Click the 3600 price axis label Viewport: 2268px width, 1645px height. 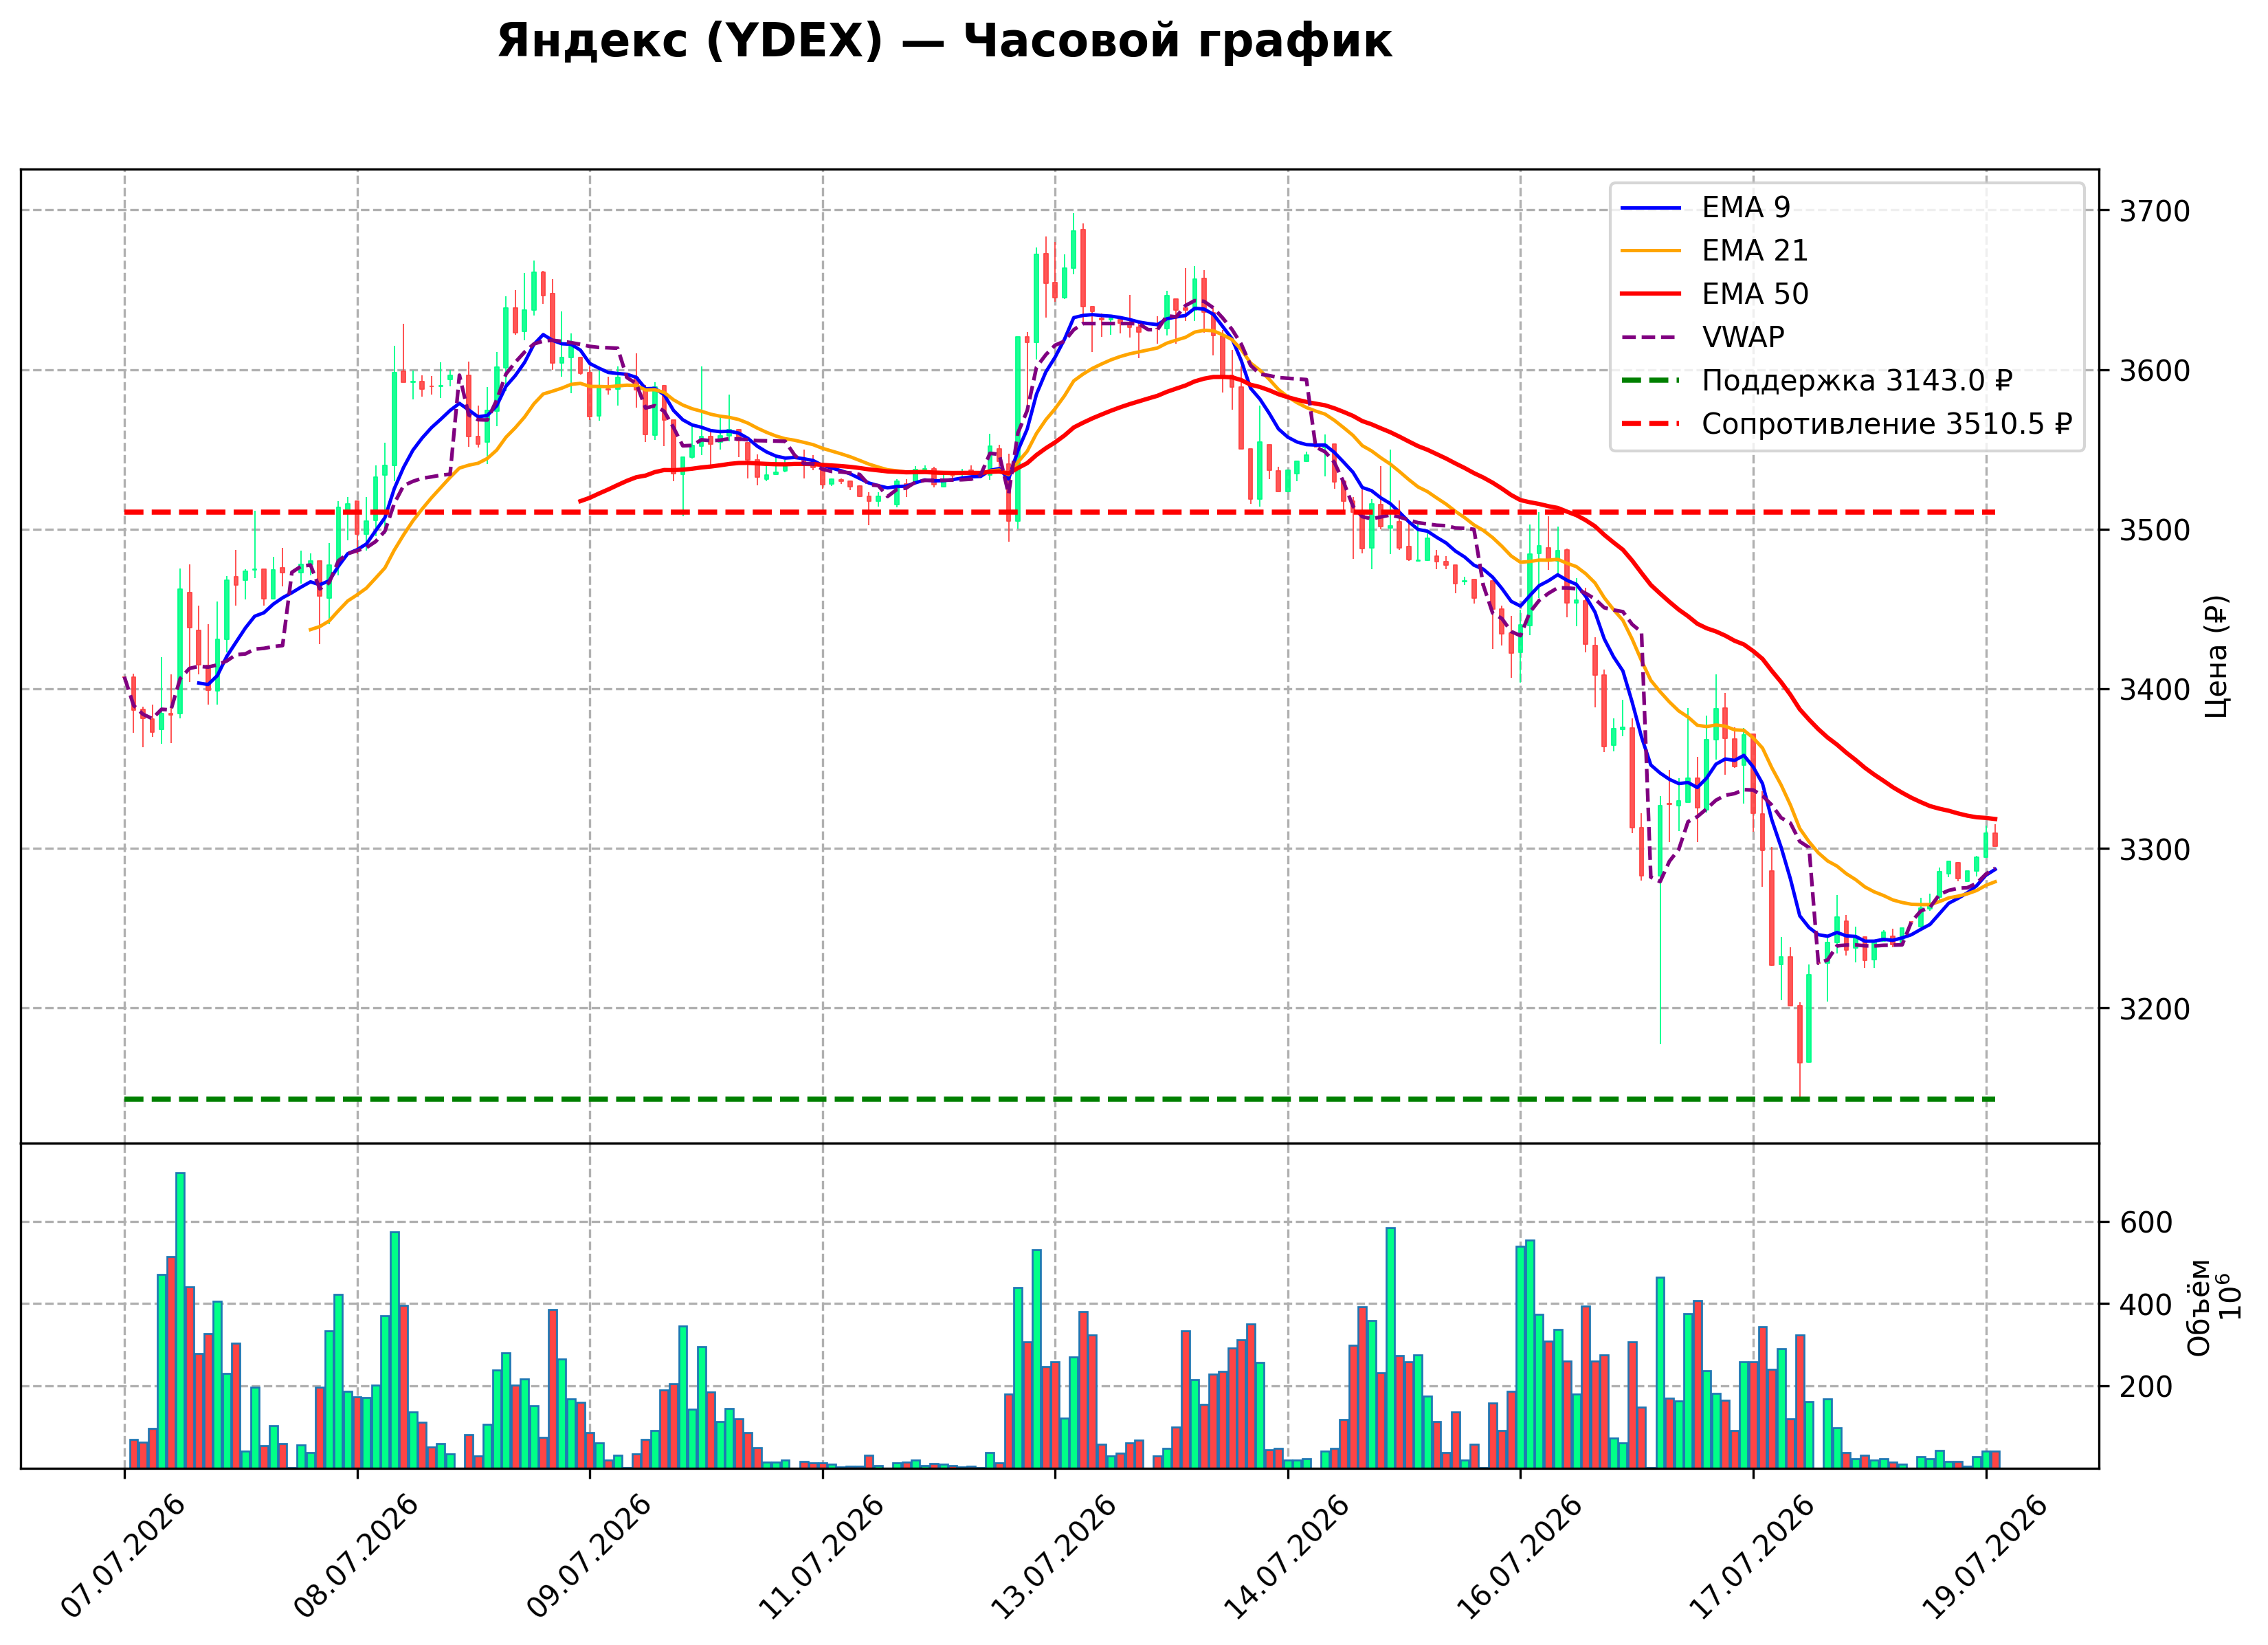coord(2155,371)
